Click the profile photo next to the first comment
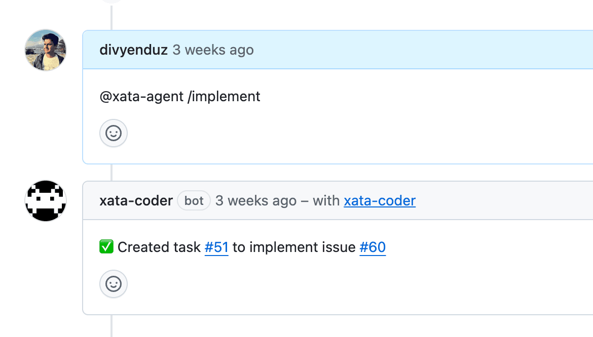This screenshot has height=337, width=593. (x=45, y=50)
